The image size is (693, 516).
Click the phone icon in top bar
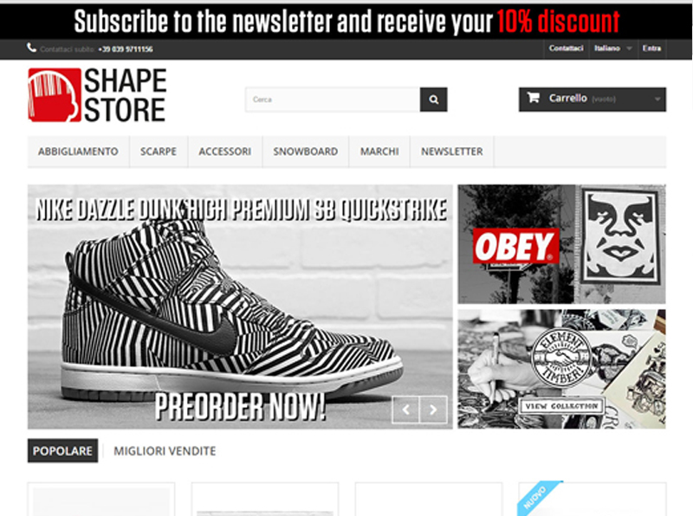click(x=31, y=48)
